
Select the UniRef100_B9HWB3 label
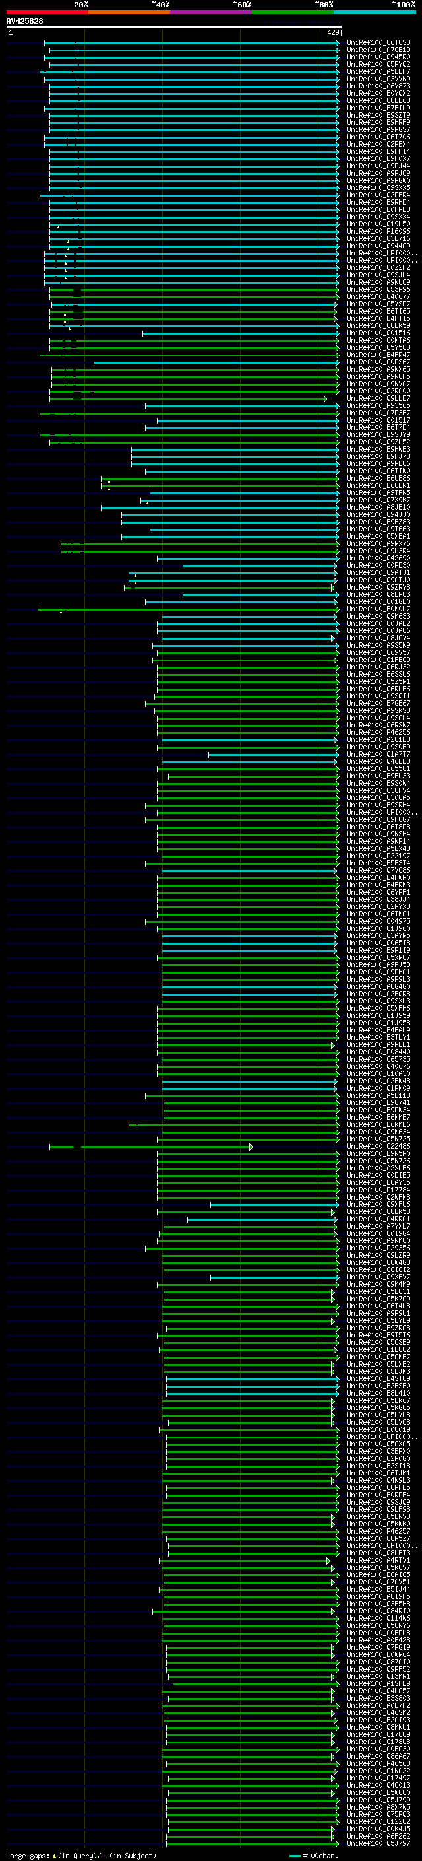point(378,450)
